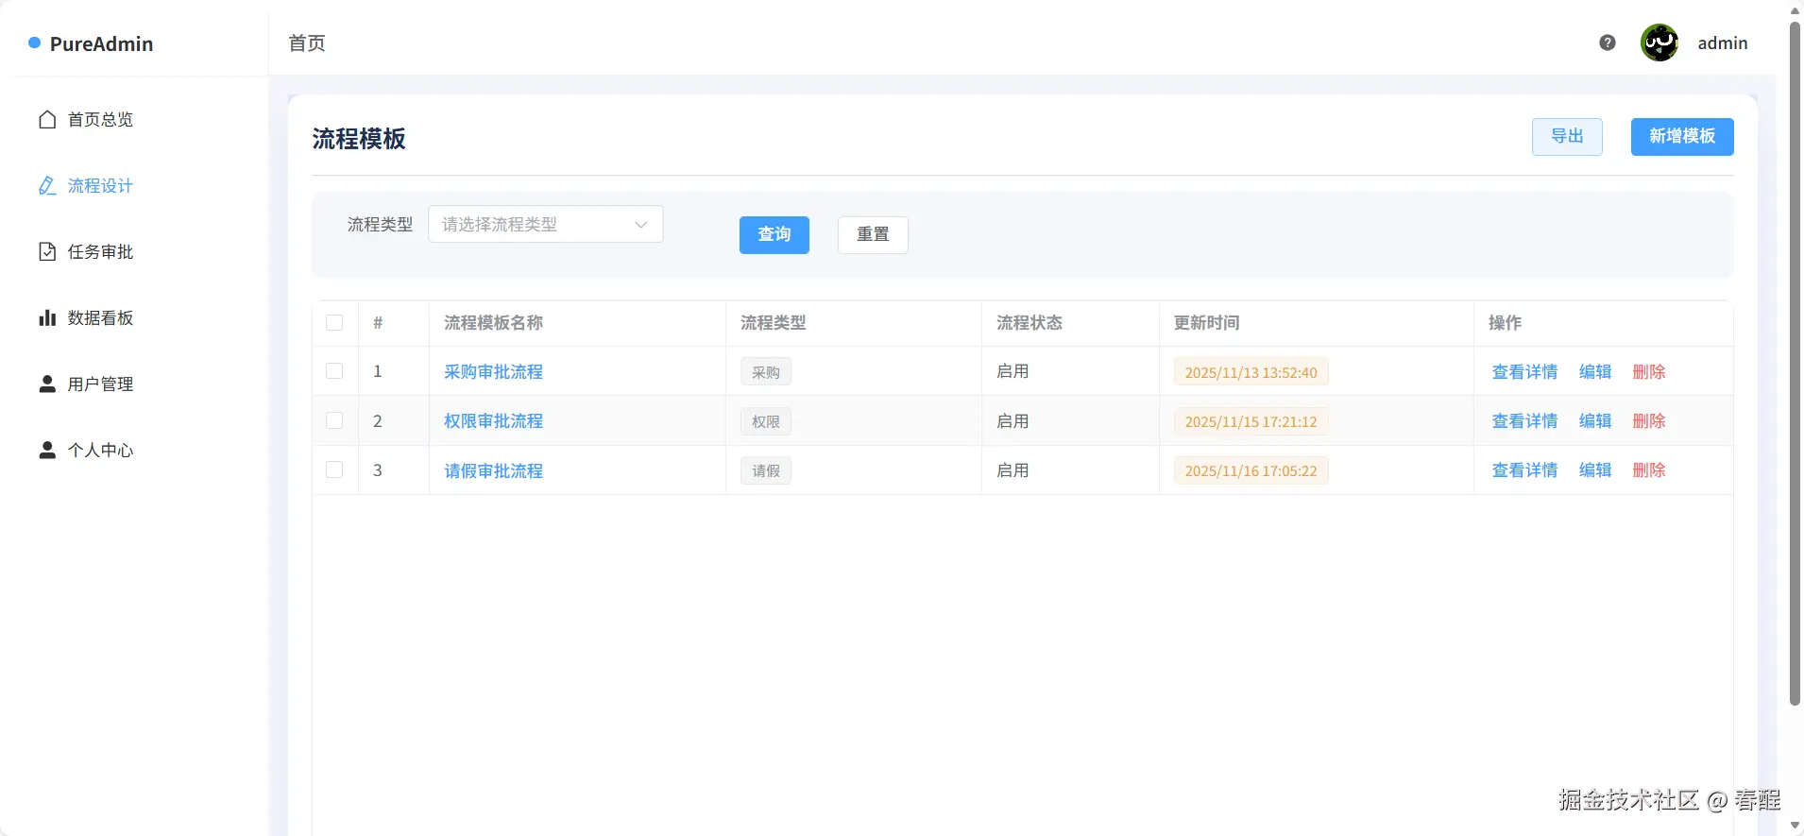The width and height of the screenshot is (1804, 836).
Task: Toggle the select-all checkbox in table header
Action: coord(334,323)
